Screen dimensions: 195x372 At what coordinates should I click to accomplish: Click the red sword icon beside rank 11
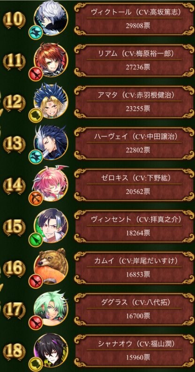pyautogui.click(x=36, y=74)
